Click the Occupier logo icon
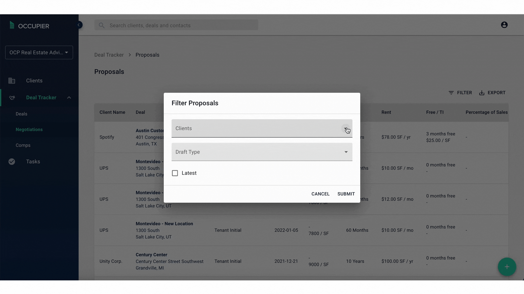This screenshot has width=524, height=294. (12, 25)
